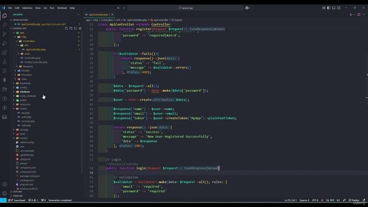Click PHP language mode in status bar
Image resolution: width=368 pixels, height=207 pixels.
332,200
